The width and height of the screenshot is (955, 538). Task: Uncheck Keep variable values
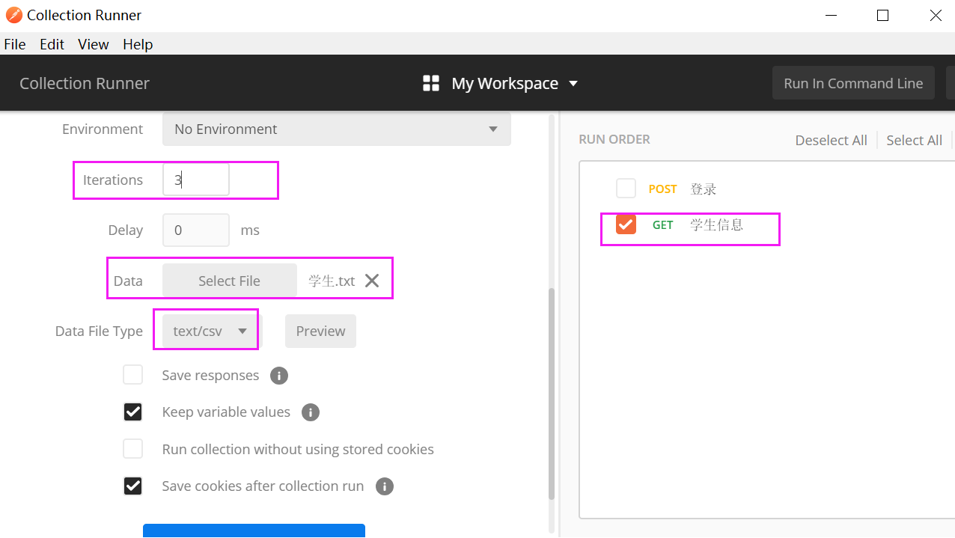click(x=133, y=412)
